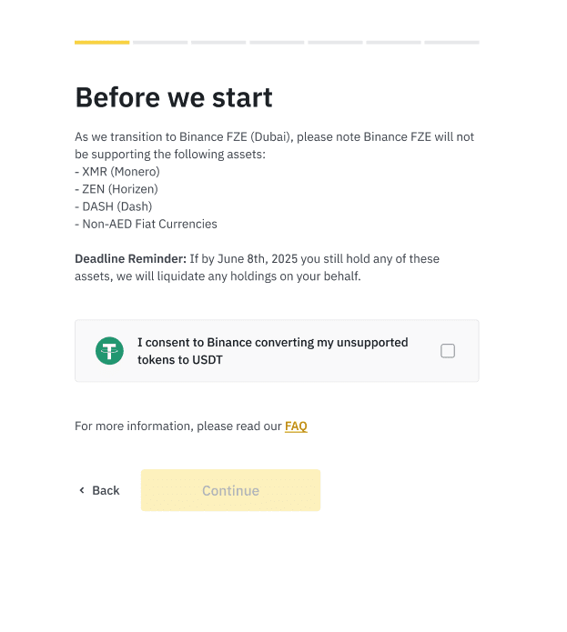
Task: Select the fifth progress step segment
Action: point(335,42)
